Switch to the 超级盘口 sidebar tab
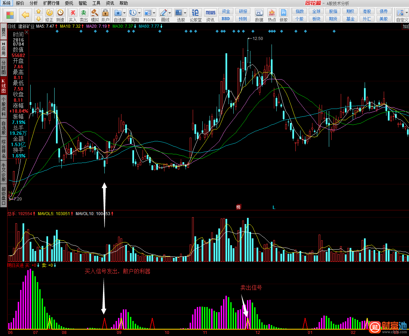Screen dimensions: 409x336 [3, 196]
